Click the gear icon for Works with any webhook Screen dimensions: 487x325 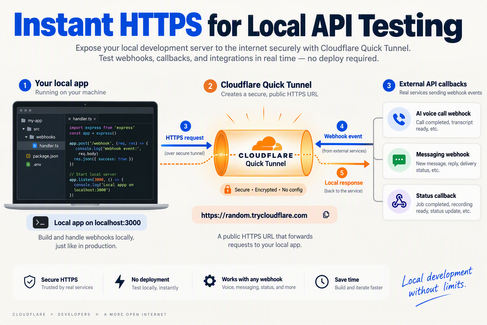[210, 281]
